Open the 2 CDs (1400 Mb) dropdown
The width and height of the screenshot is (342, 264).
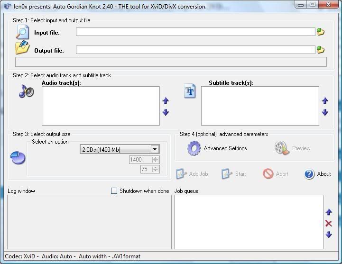click(120, 149)
